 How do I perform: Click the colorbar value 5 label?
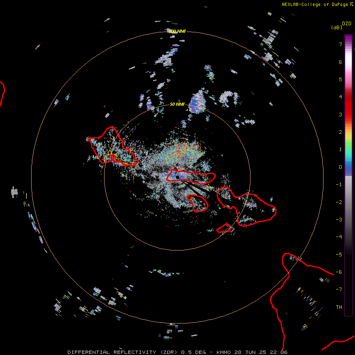click(340, 79)
